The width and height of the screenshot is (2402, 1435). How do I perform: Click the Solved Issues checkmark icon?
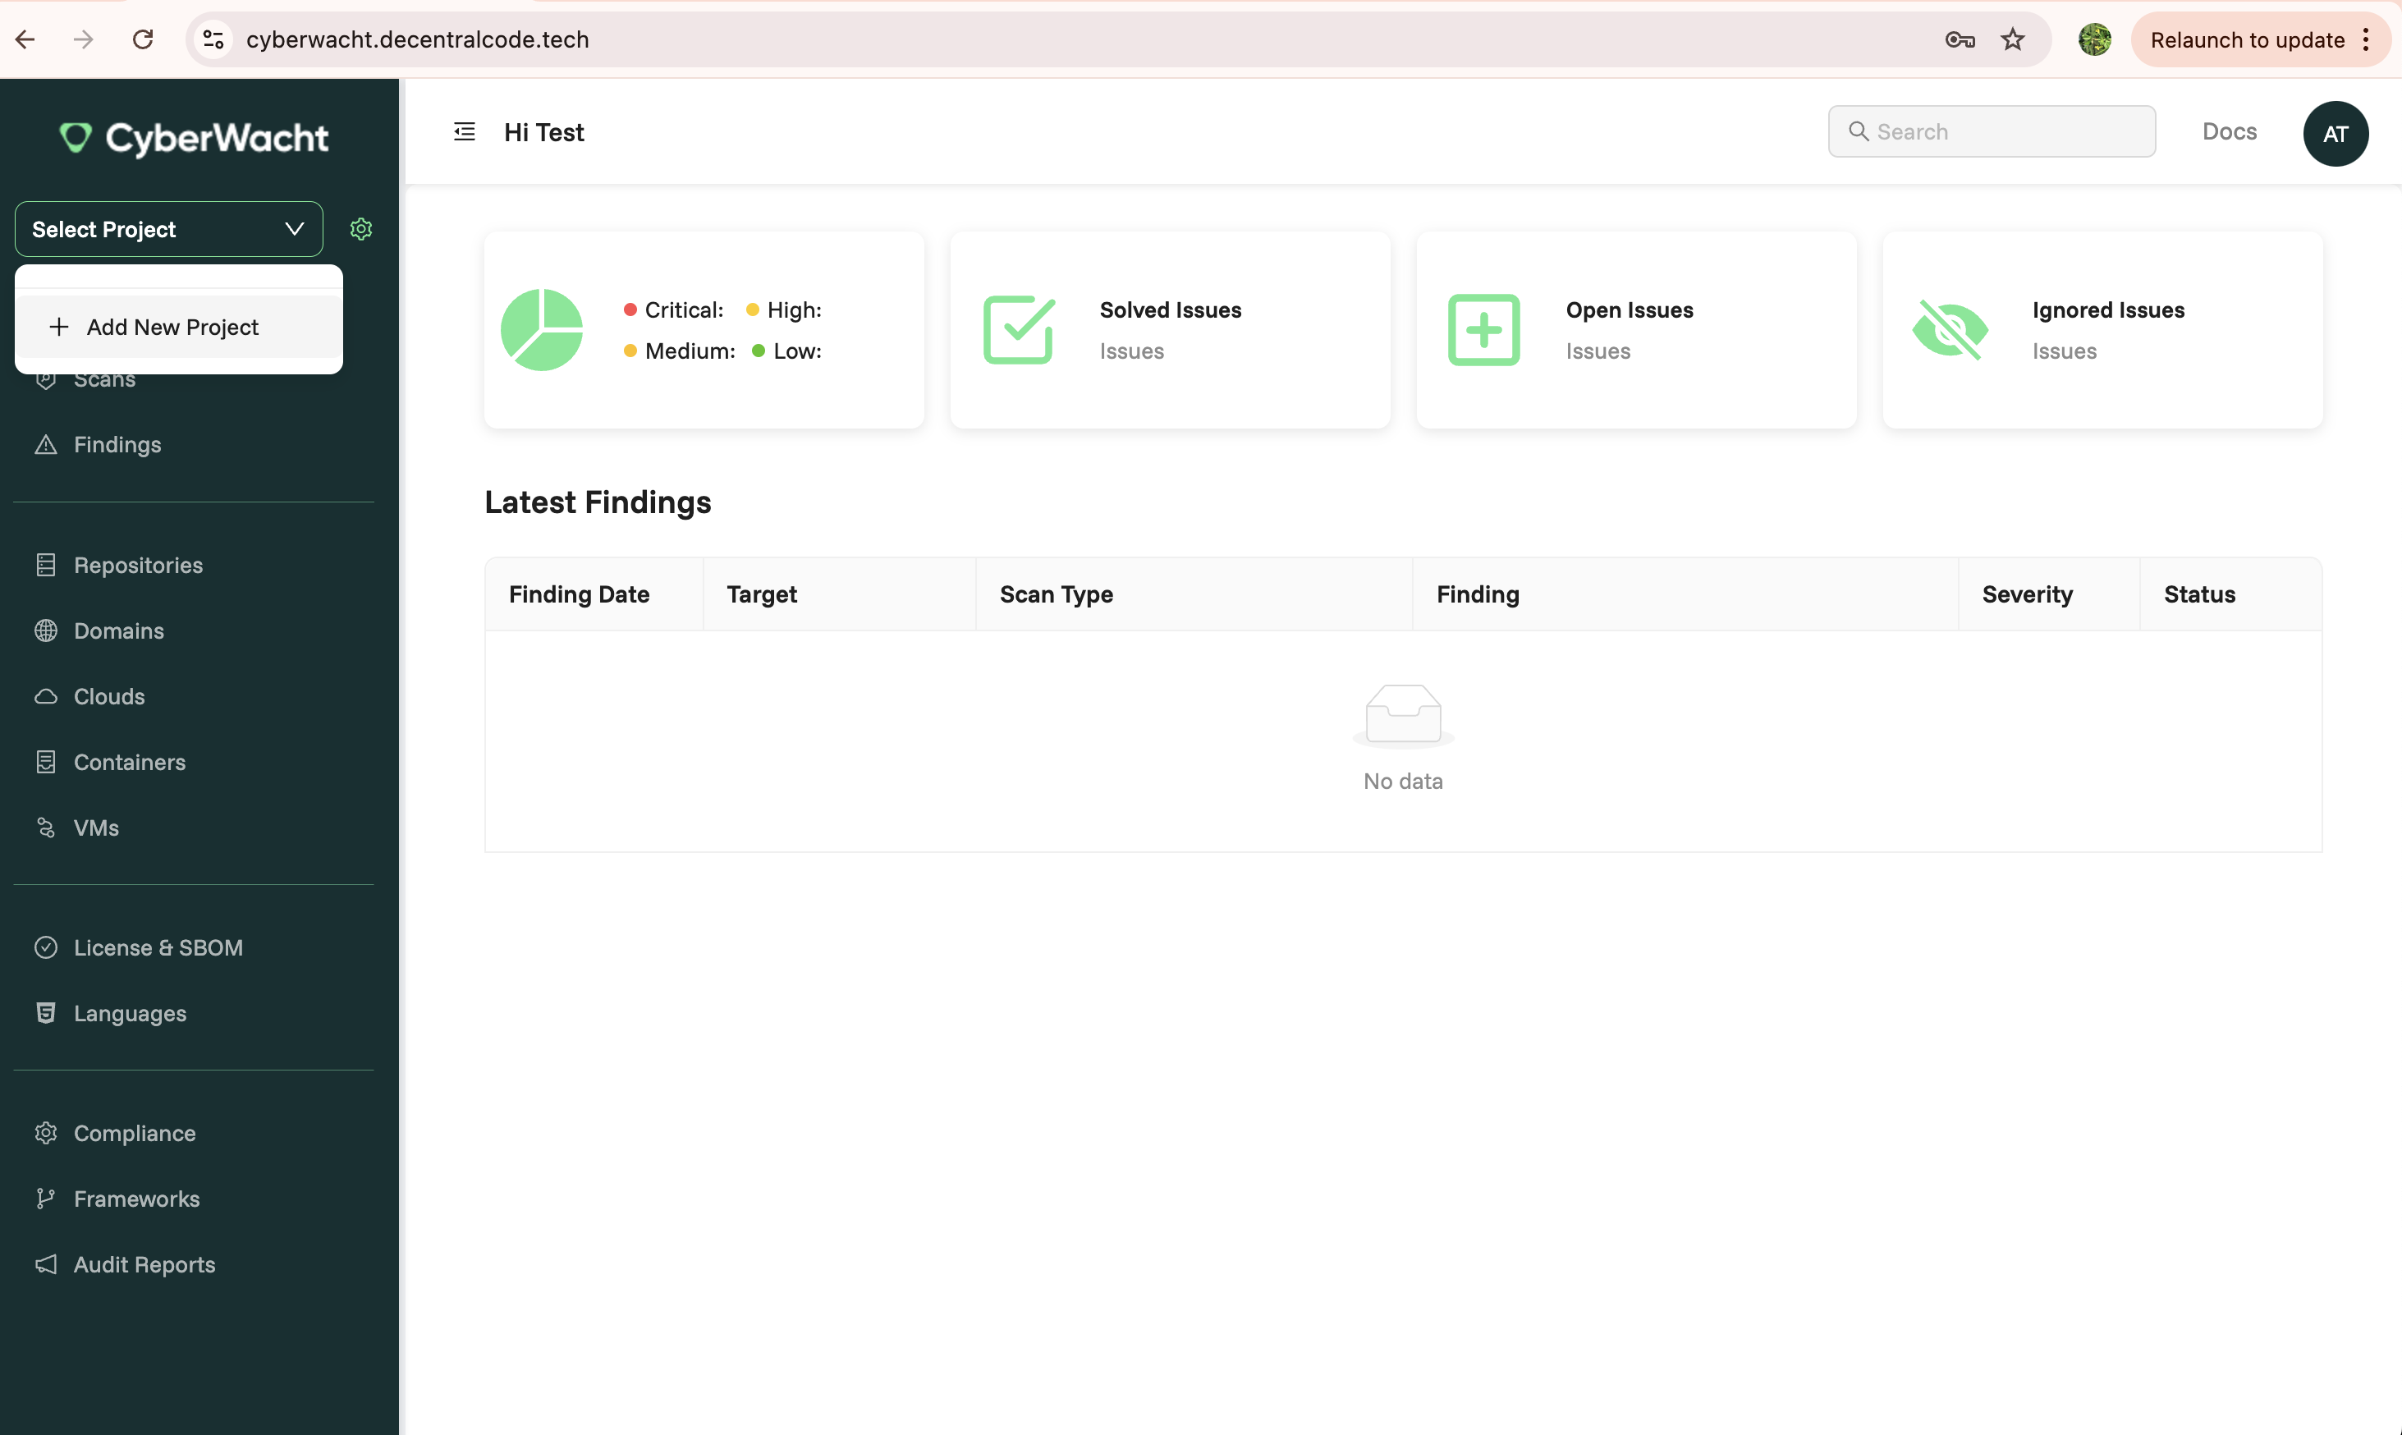click(x=1018, y=330)
